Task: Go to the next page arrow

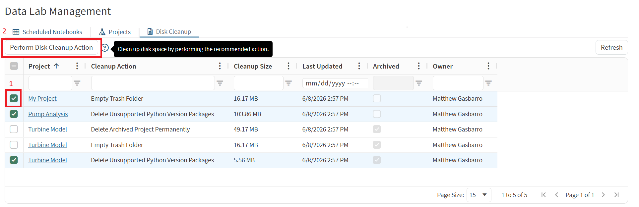Action: [x=603, y=195]
